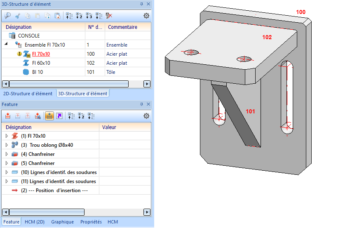
Task: Click red feature icon with blue part
Action: click(x=38, y=116)
